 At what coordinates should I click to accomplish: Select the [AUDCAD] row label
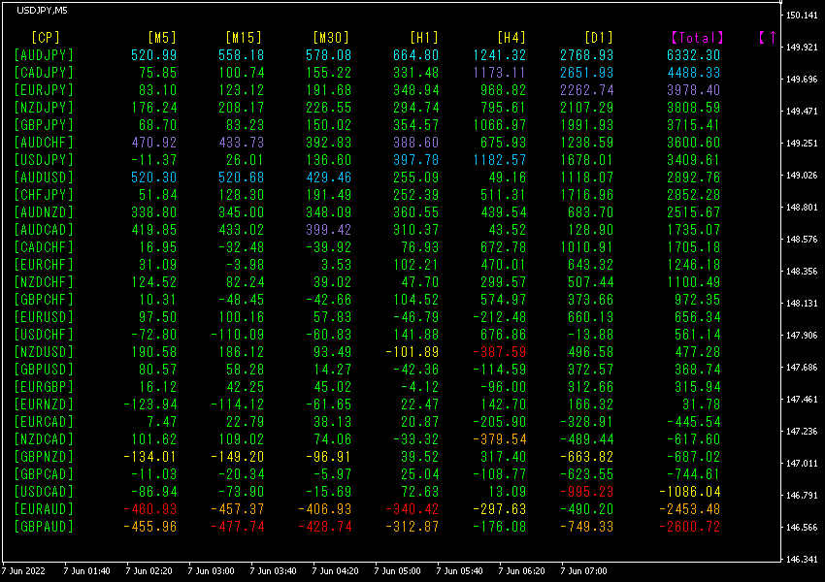(44, 230)
